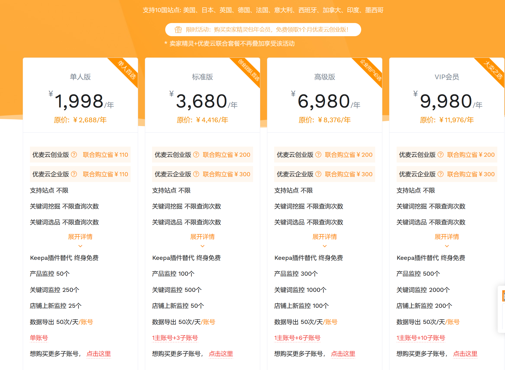This screenshot has height=370, width=505.
Task: Click help icon beside 优麦云企业版 in 单人版
Action: point(74,174)
